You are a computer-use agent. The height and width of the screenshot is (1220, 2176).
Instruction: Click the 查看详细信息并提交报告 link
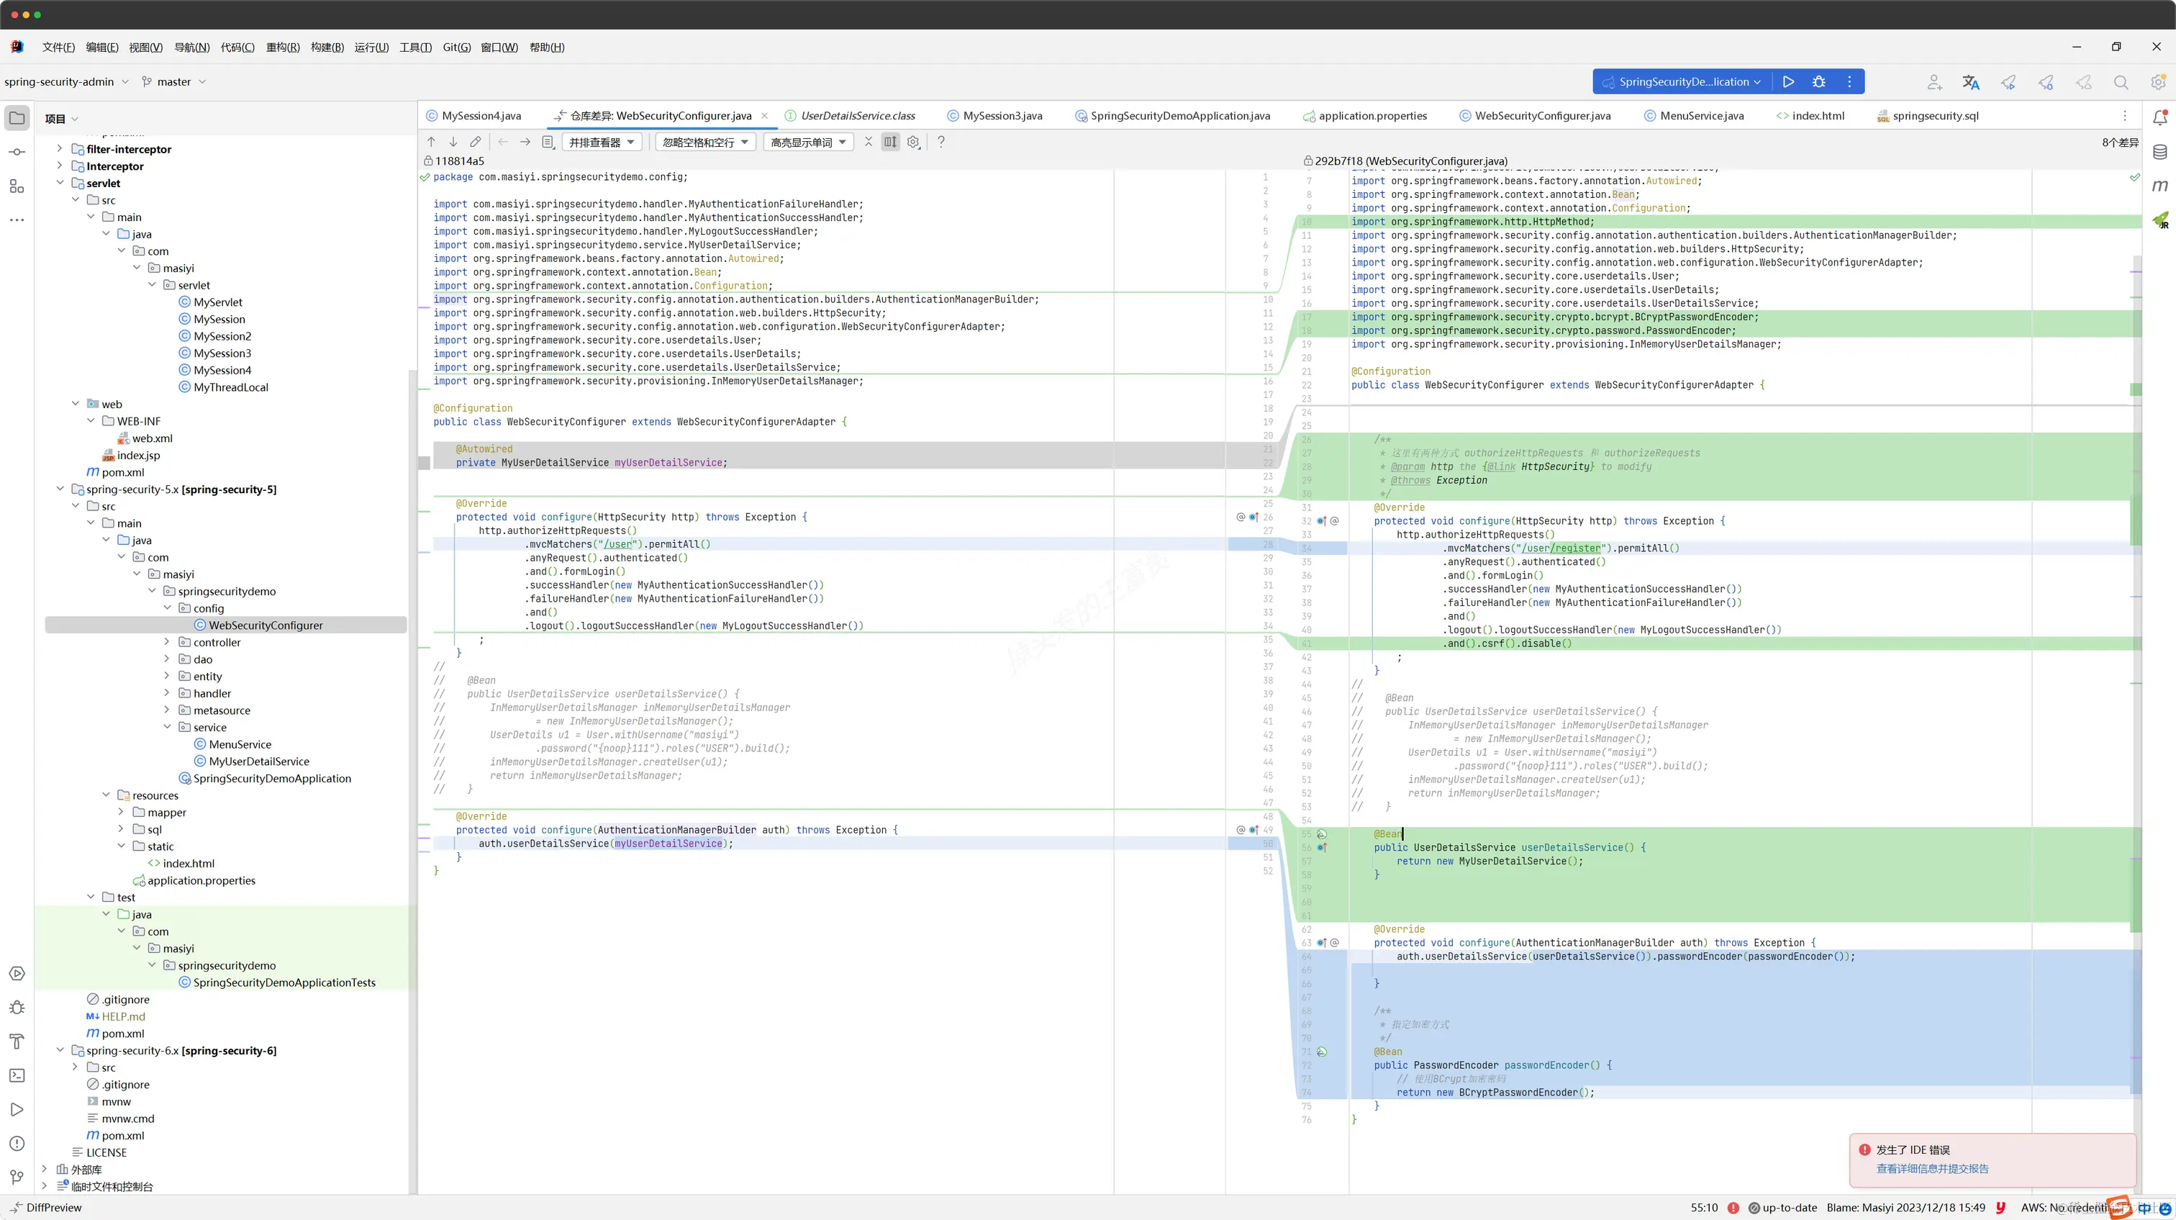(1932, 1168)
